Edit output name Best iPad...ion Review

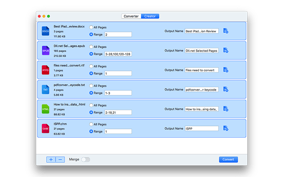202,31
